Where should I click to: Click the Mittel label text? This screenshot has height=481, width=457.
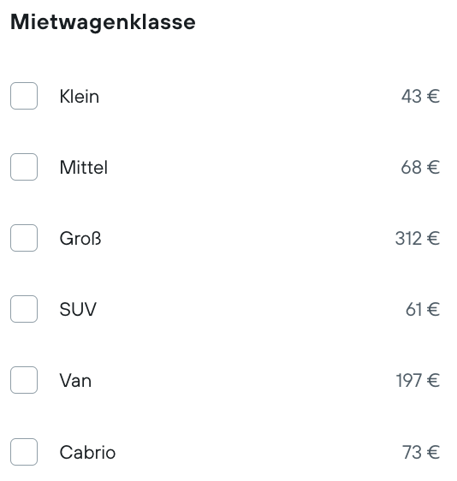[84, 168]
